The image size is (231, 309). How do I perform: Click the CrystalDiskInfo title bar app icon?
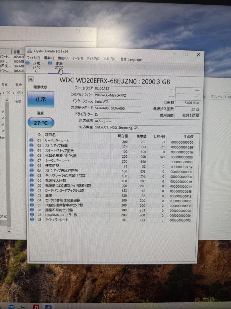[x=30, y=51]
